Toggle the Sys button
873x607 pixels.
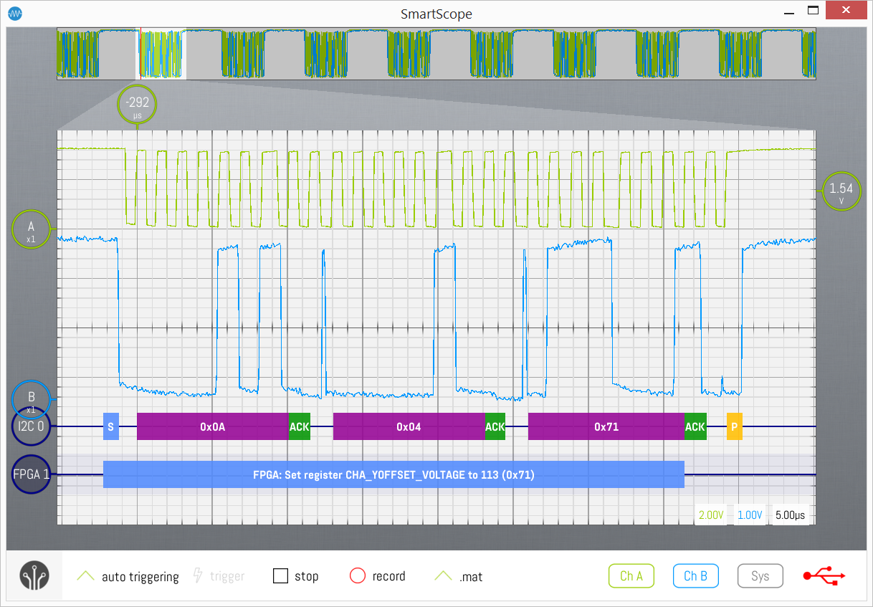pyautogui.click(x=760, y=576)
